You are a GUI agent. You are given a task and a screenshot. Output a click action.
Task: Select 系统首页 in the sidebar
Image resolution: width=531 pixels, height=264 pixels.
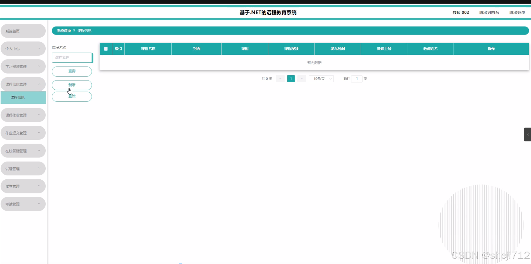23,31
